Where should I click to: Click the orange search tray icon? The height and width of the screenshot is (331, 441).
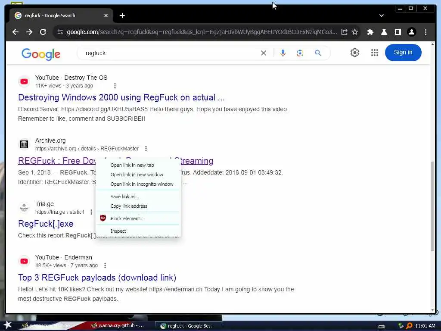[x=409, y=326]
